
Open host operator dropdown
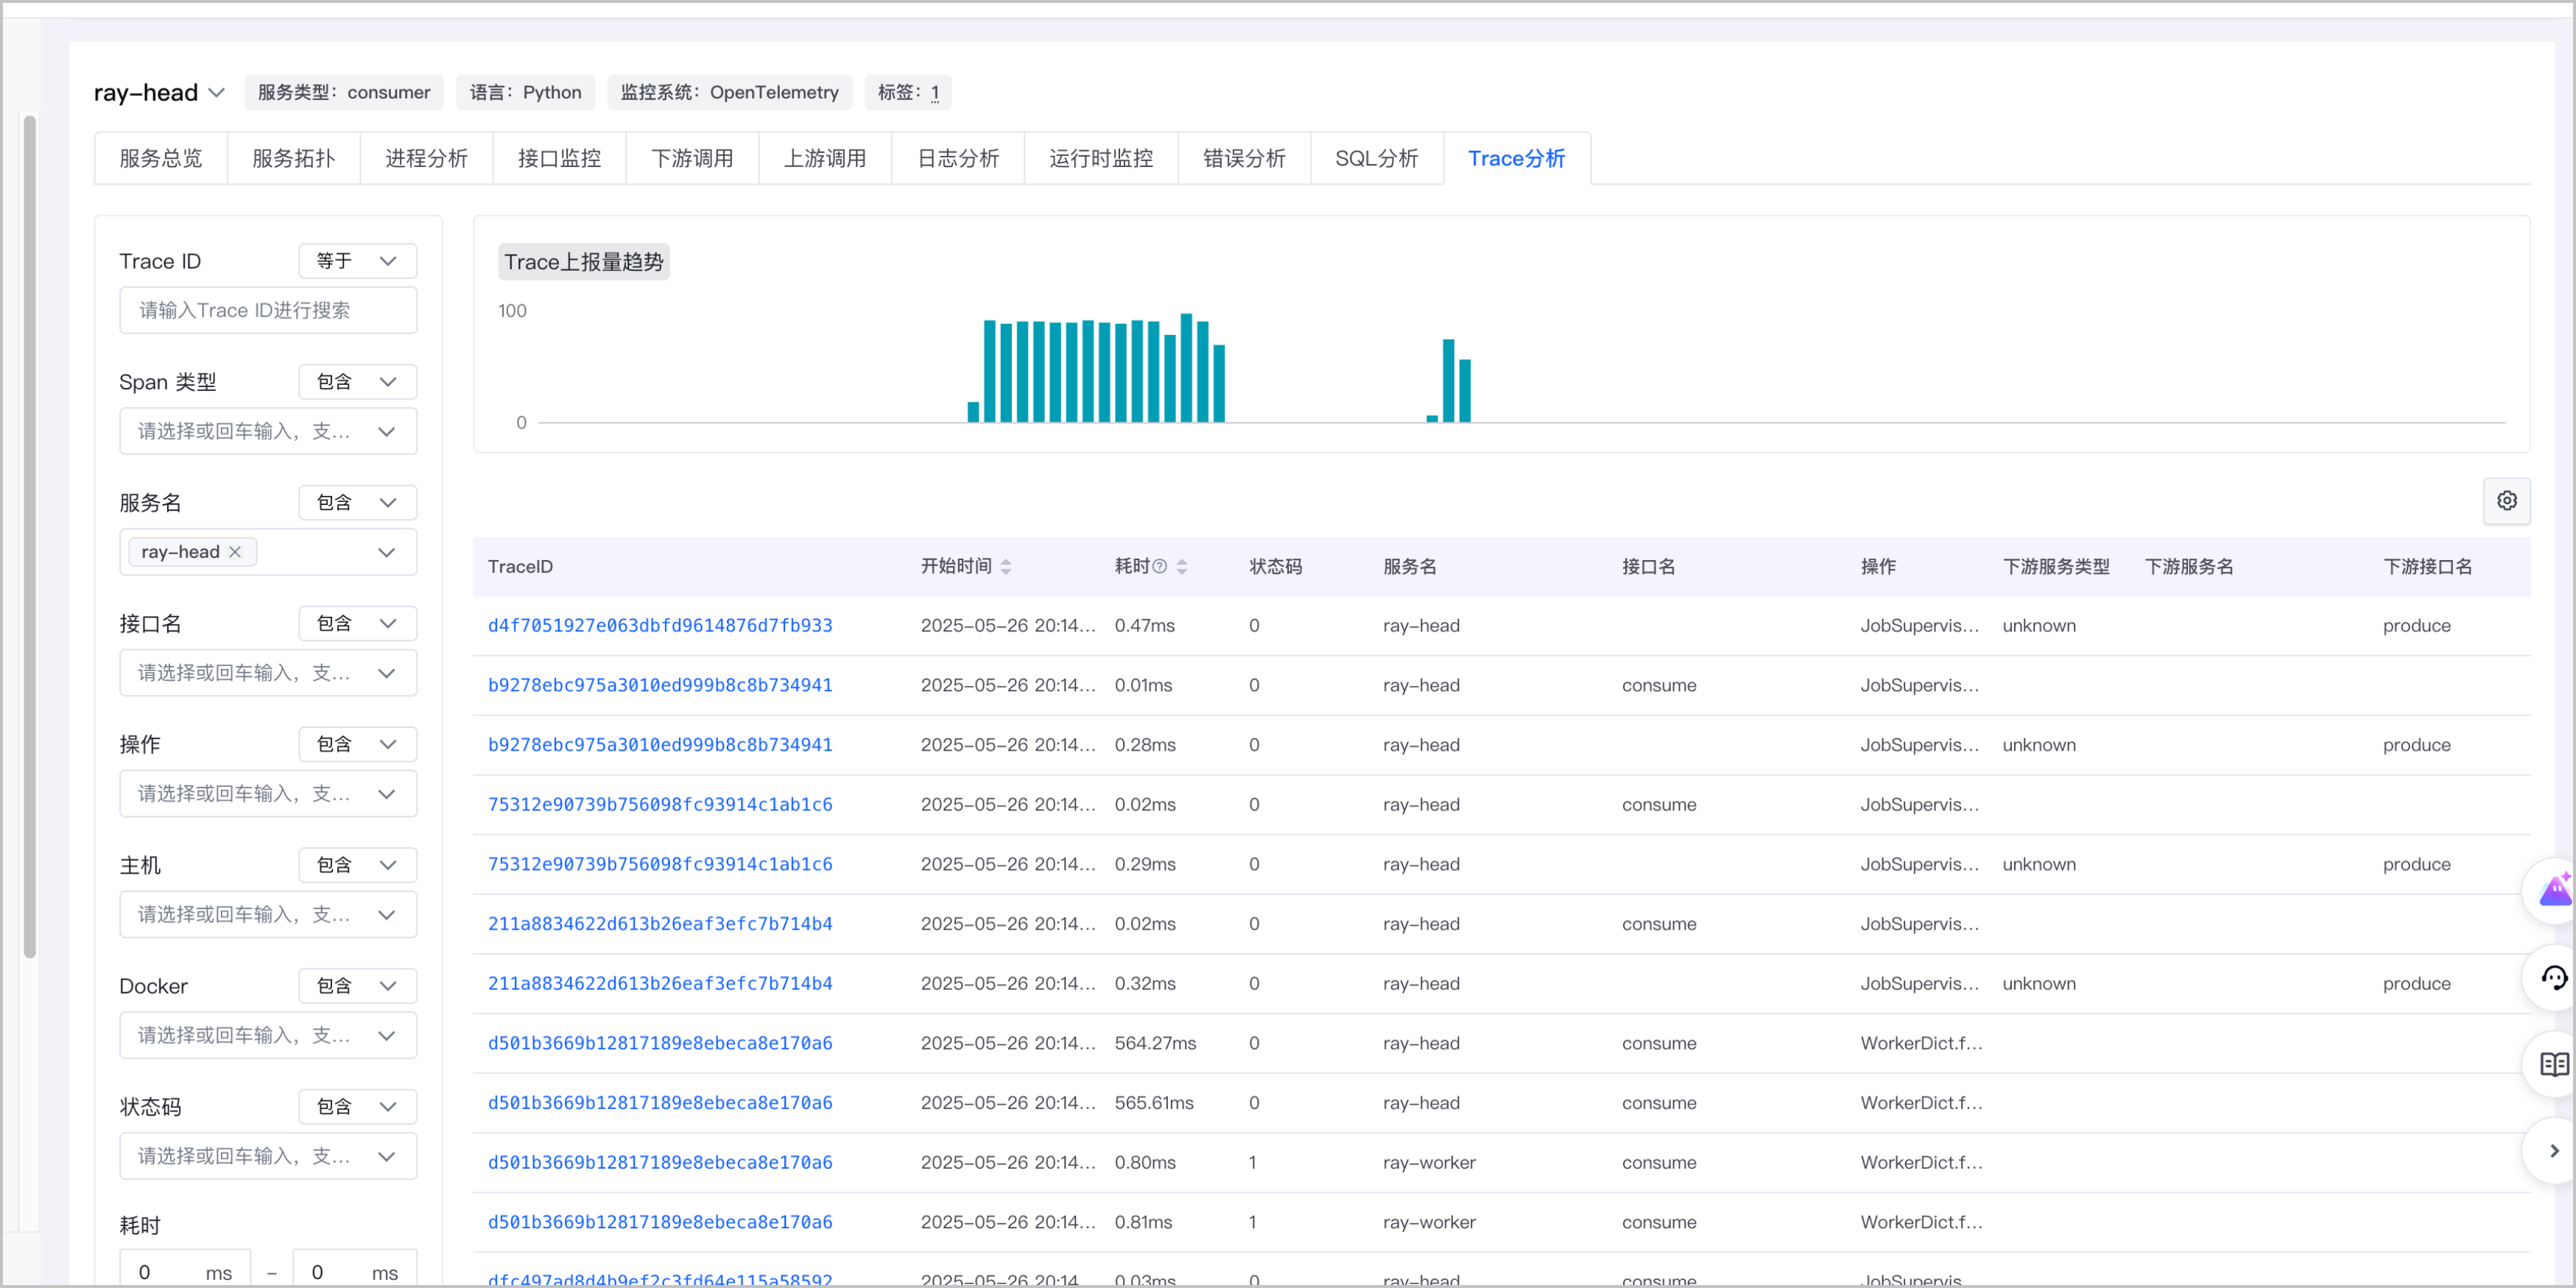coord(357,866)
